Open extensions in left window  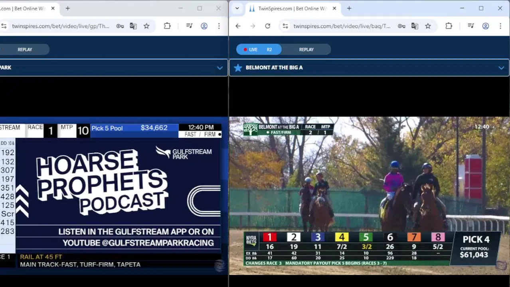(x=167, y=26)
